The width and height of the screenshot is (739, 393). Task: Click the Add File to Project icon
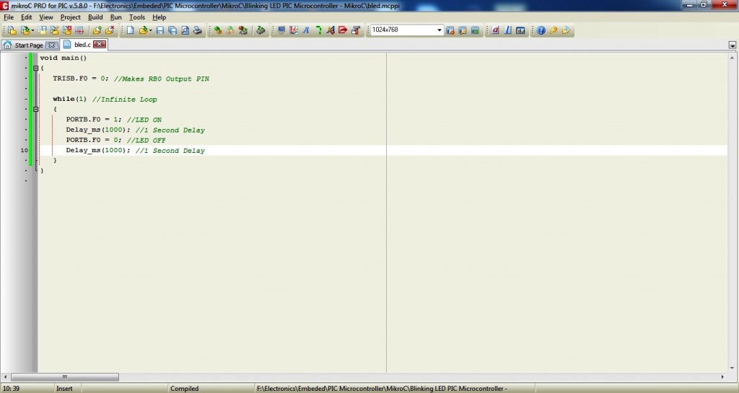tap(97, 30)
